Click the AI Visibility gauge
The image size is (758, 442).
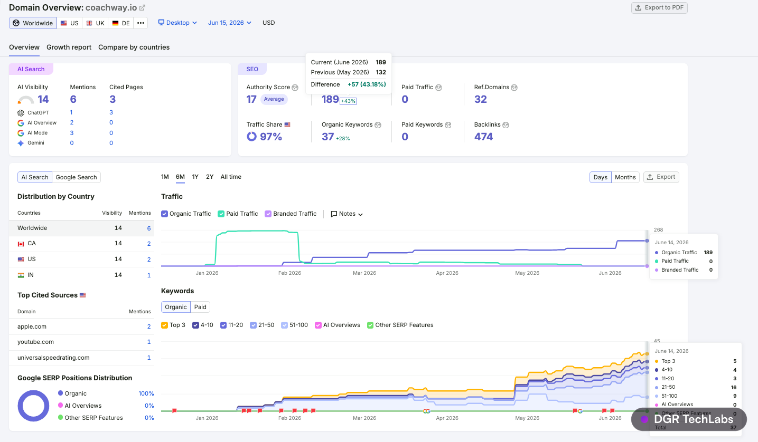[26, 99]
